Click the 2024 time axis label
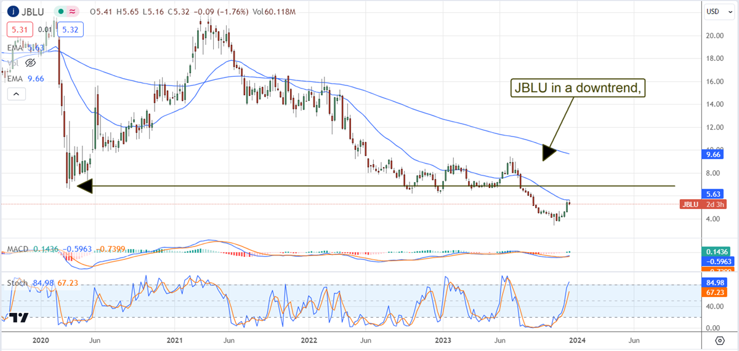 577,339
